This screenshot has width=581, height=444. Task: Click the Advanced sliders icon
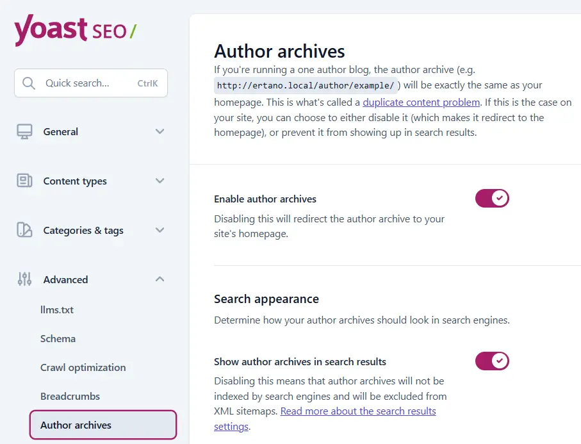[x=24, y=279]
